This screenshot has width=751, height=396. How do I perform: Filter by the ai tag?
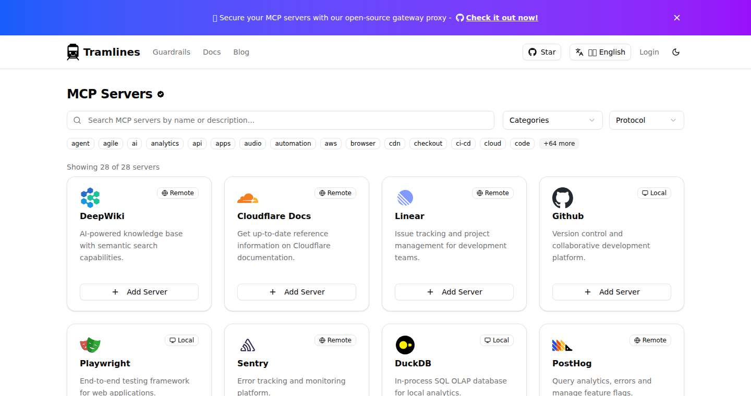coord(135,144)
